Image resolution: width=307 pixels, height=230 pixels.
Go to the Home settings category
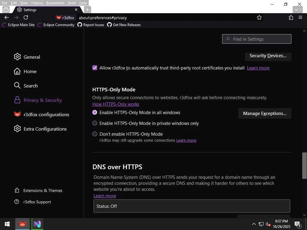pyautogui.click(x=25, y=71)
